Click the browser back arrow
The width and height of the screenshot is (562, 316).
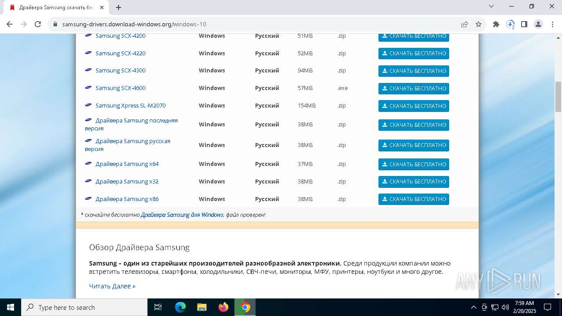[10, 24]
